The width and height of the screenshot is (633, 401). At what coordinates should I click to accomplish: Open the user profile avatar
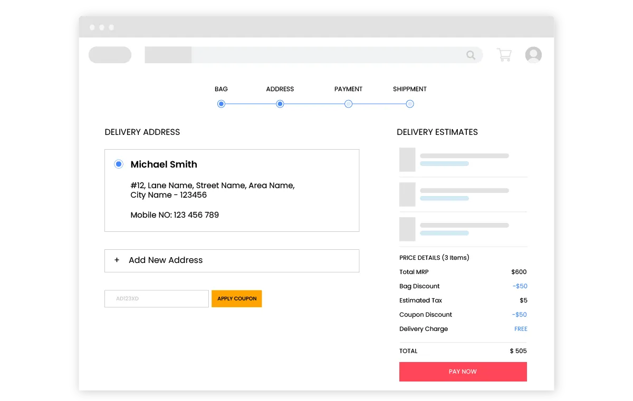pos(533,55)
